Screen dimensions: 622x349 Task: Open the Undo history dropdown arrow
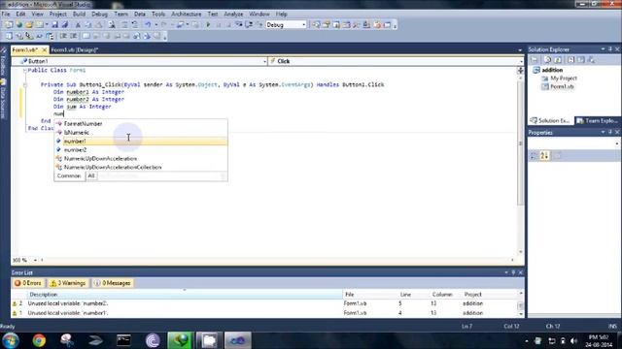[155, 25]
